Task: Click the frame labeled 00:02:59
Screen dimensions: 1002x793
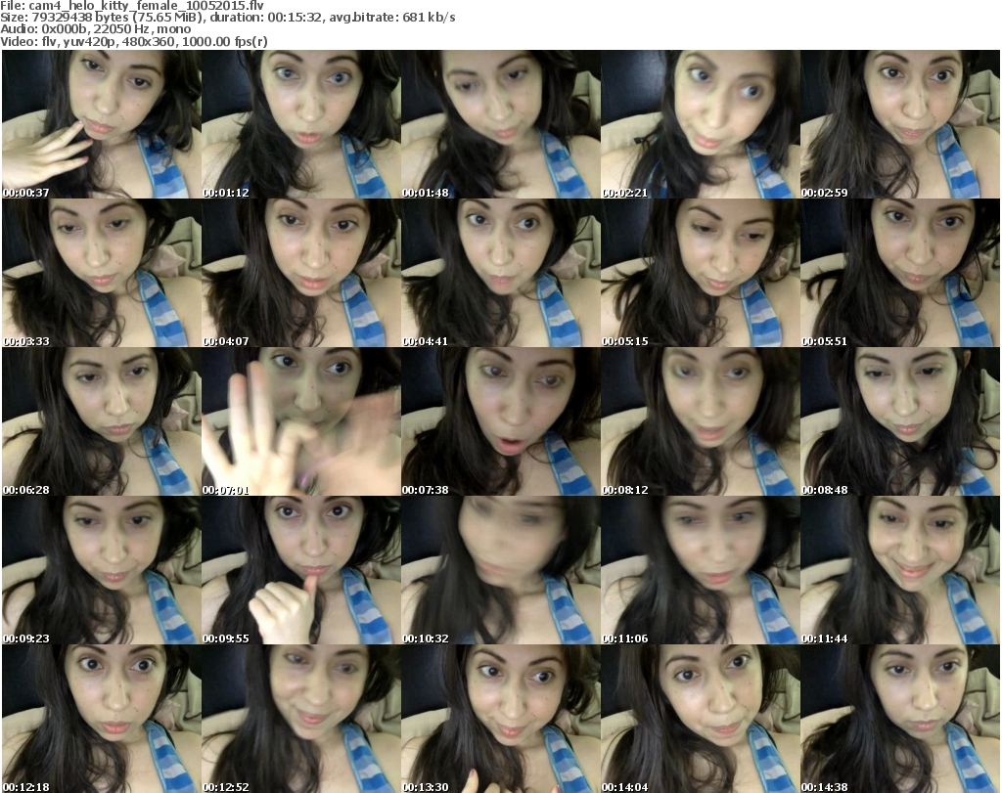Action: click(x=899, y=124)
